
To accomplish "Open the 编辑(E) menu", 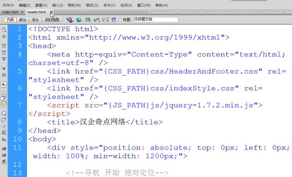I will (25, 5).
